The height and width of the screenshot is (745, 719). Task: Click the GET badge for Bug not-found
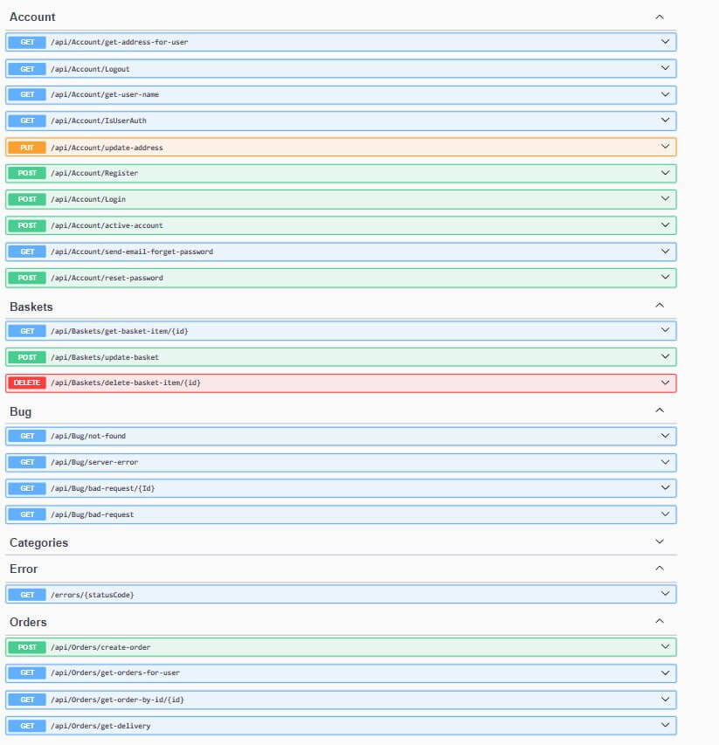click(x=27, y=436)
